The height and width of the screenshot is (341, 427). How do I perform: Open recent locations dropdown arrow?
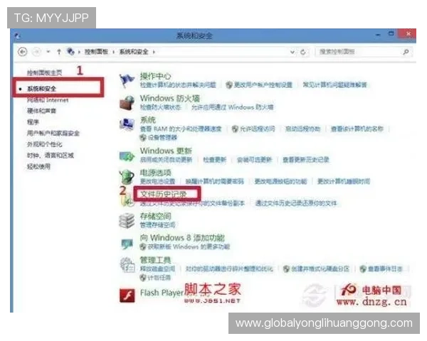point(48,51)
